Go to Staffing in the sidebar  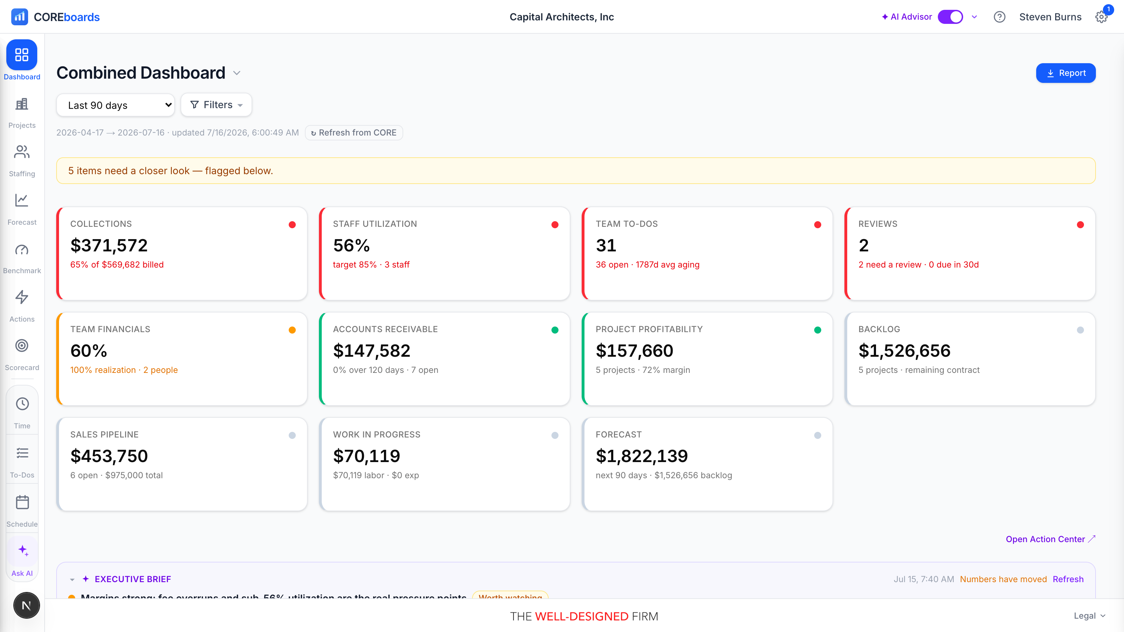pos(22,152)
